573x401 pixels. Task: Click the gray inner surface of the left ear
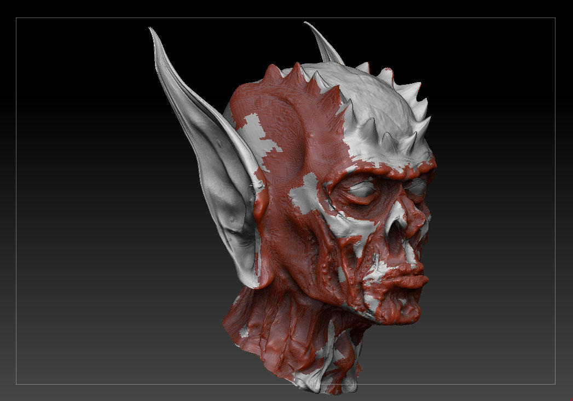point(219,164)
